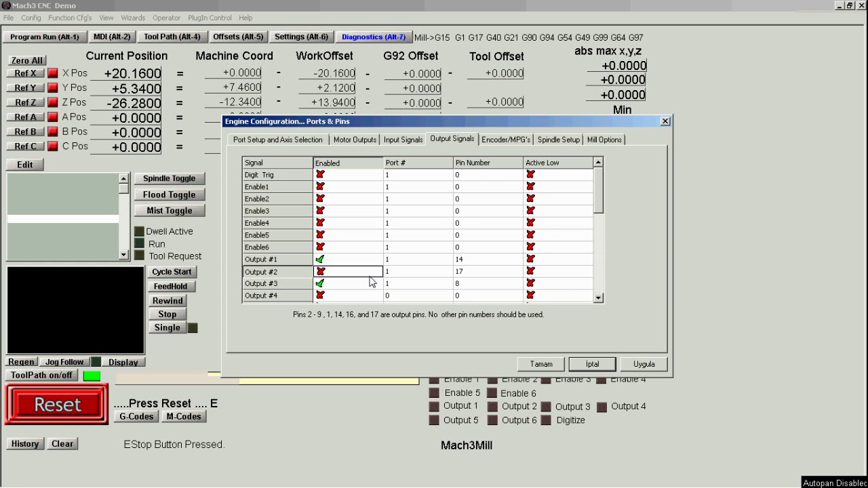The image size is (868, 488).
Task: Click the Run indicator LED
Action: click(139, 243)
